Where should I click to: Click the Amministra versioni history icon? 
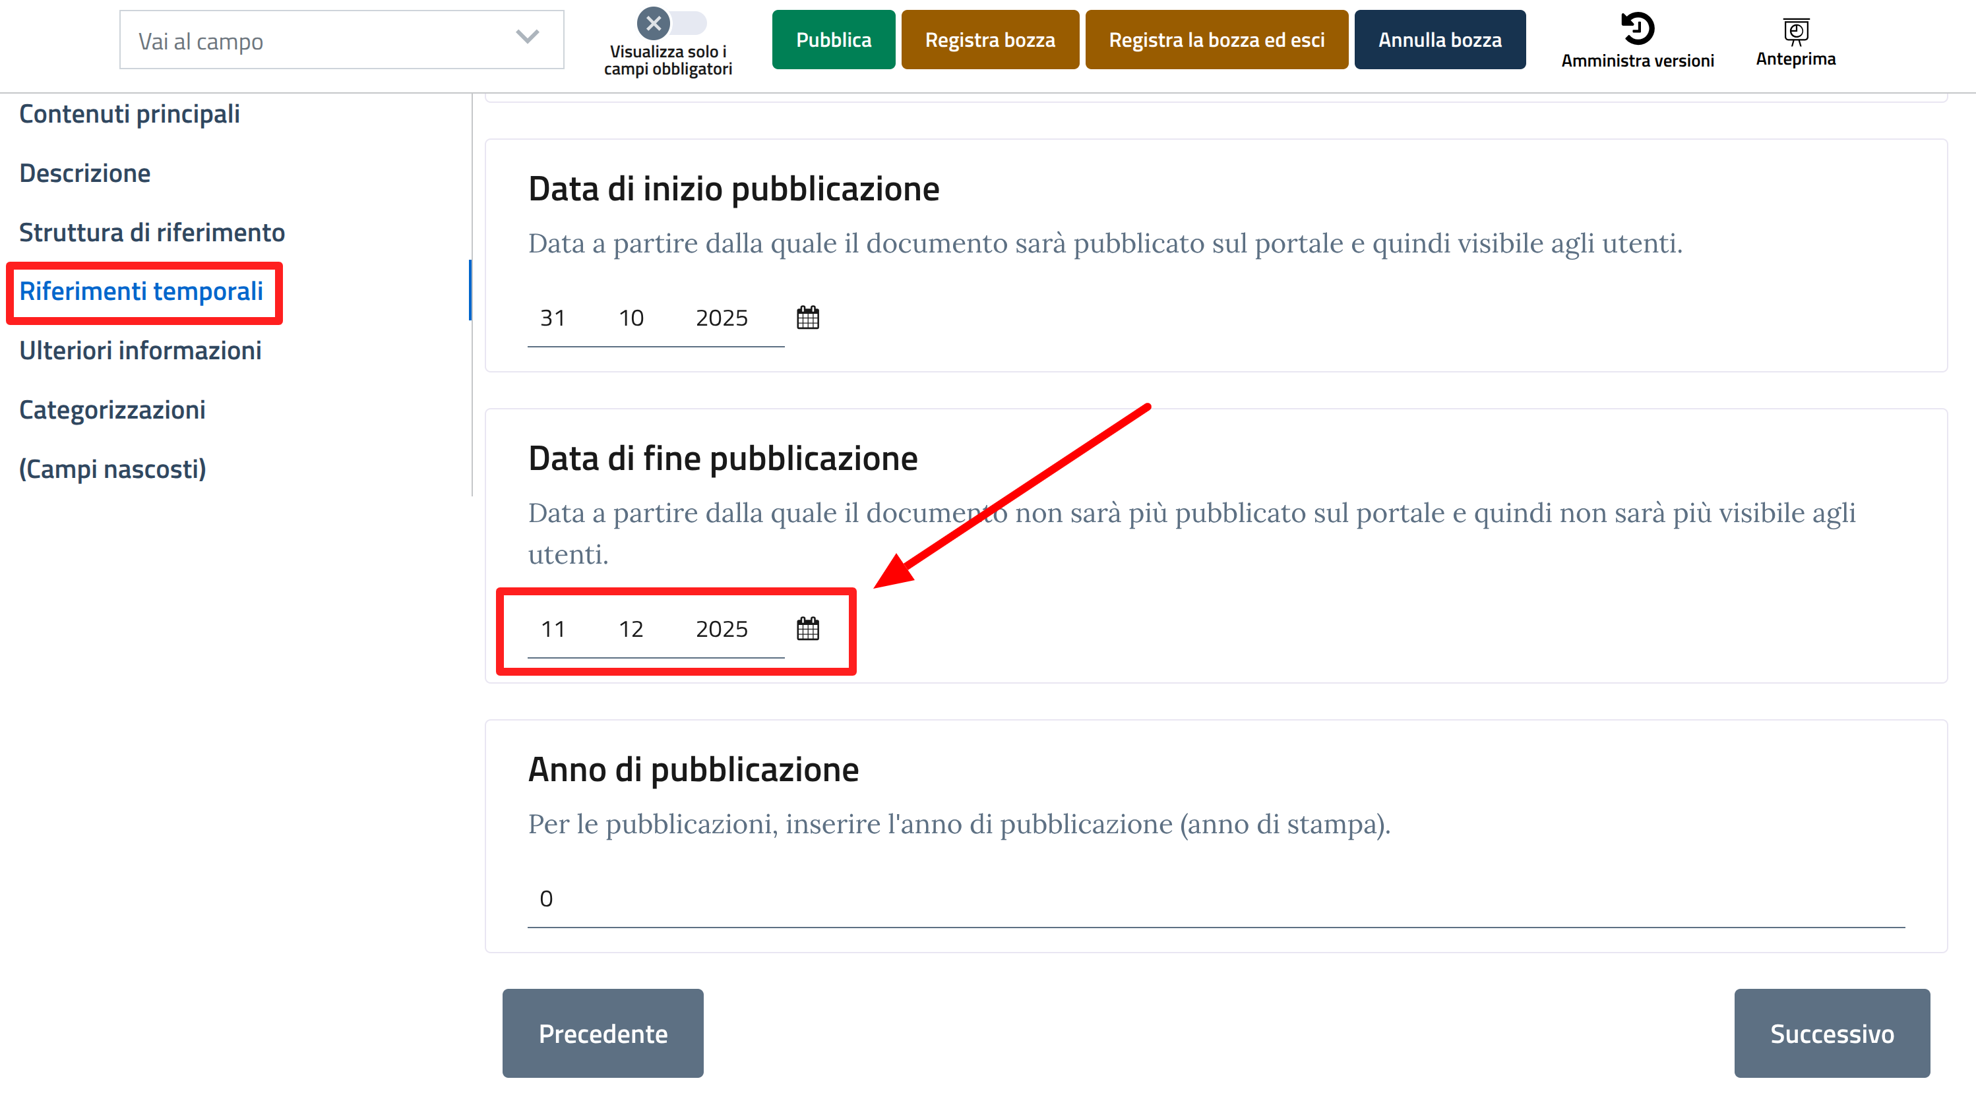[x=1637, y=29]
